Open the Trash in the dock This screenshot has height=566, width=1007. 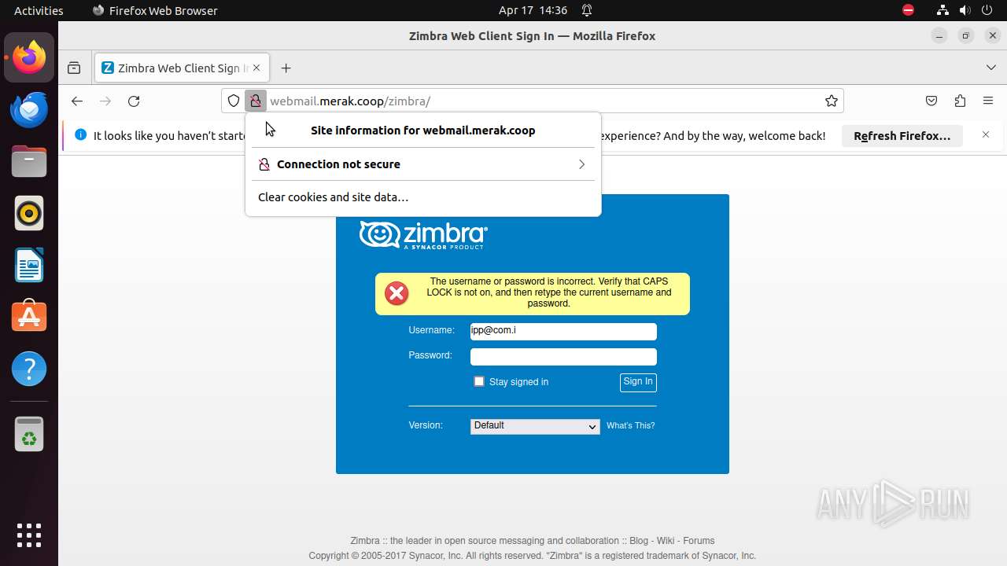[x=29, y=434]
